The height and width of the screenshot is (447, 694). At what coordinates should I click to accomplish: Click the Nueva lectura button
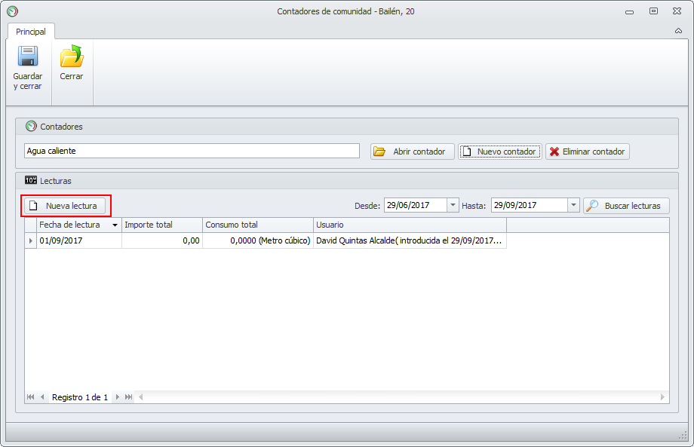coord(65,206)
